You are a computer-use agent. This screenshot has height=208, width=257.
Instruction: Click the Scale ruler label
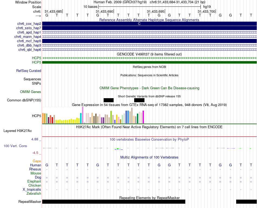coord(37,7)
